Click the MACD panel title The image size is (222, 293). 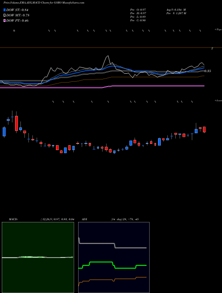[13, 219]
